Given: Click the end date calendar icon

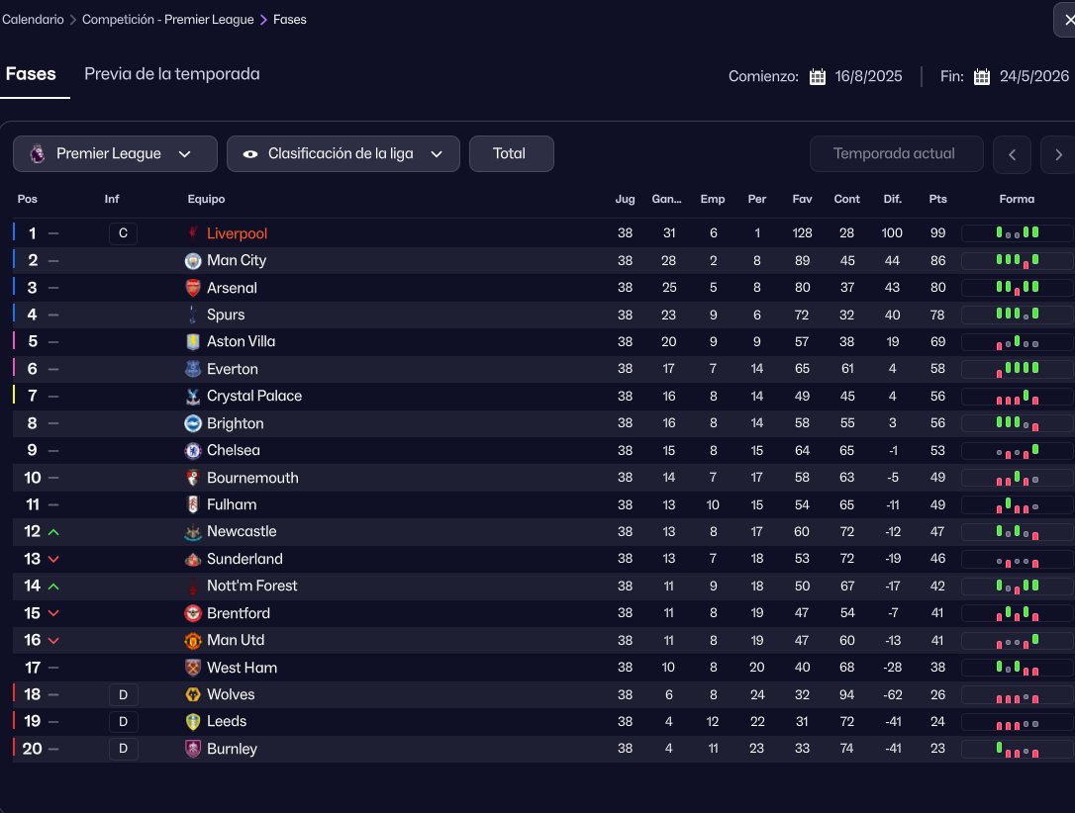Looking at the screenshot, I should (x=982, y=76).
